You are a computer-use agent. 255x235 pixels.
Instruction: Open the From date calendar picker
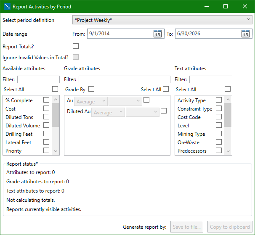(157, 34)
